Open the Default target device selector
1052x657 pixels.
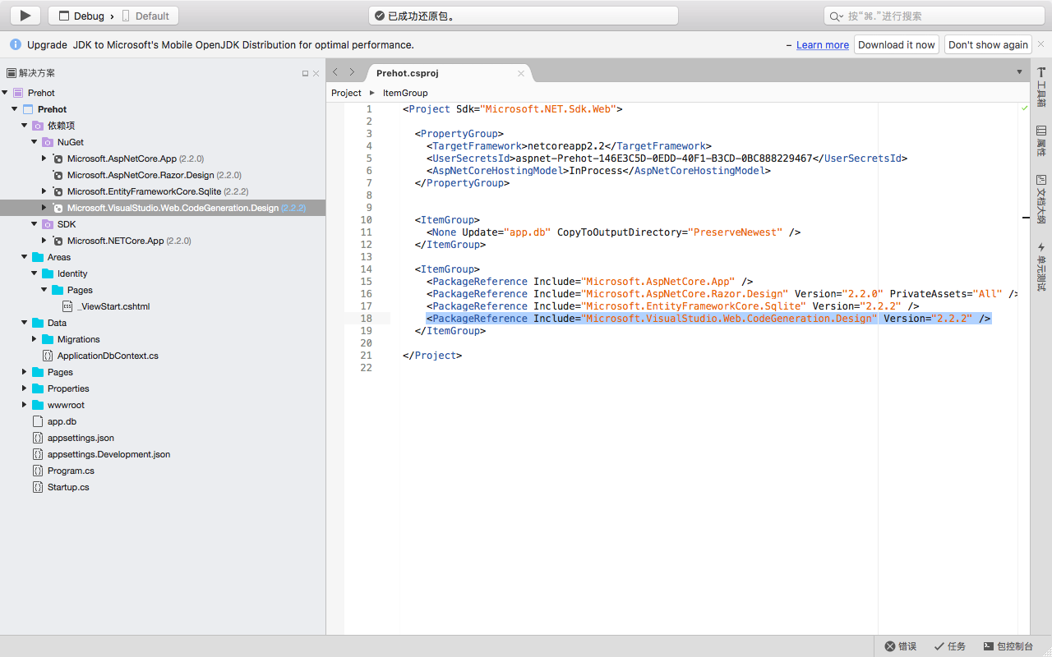146,16
